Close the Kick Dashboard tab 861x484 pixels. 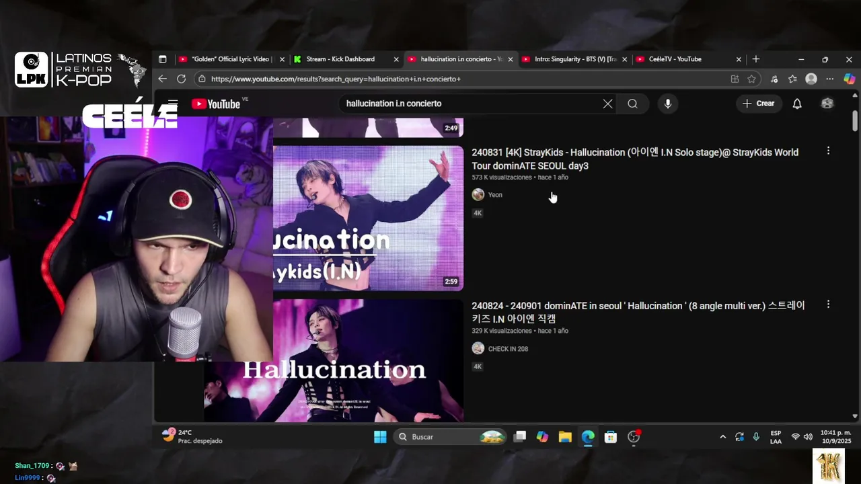click(396, 59)
